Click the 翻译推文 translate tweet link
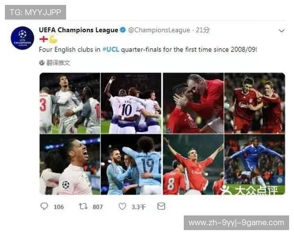294x235 pixels. [58, 63]
